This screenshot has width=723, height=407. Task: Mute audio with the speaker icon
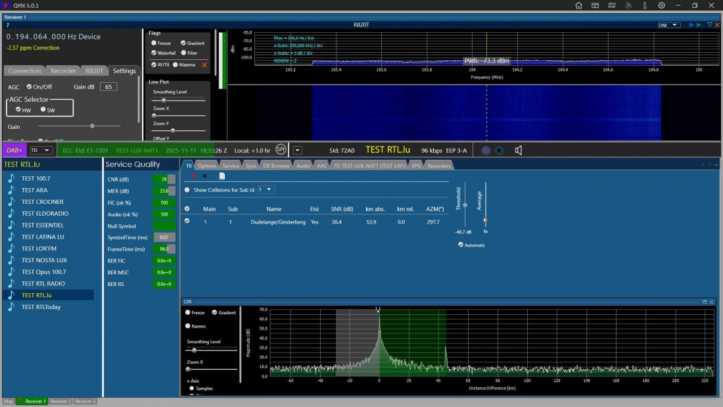519,151
